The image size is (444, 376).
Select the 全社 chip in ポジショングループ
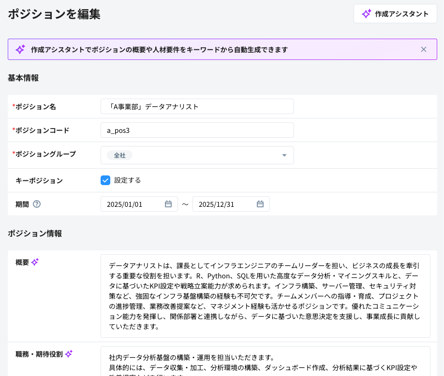(x=119, y=155)
